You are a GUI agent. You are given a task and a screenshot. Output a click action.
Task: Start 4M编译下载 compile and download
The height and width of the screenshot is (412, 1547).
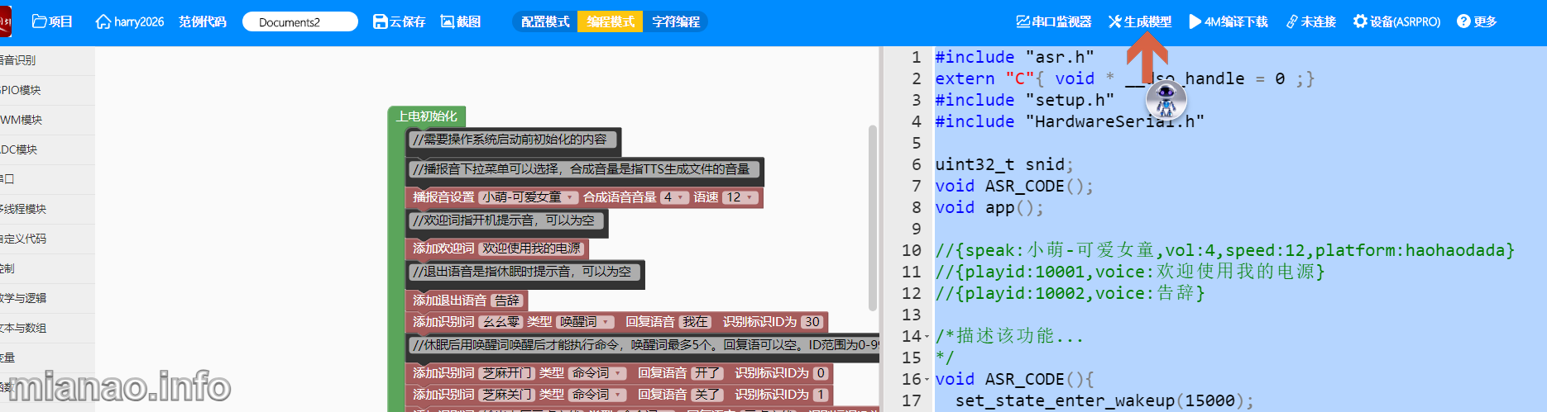pyautogui.click(x=1228, y=21)
